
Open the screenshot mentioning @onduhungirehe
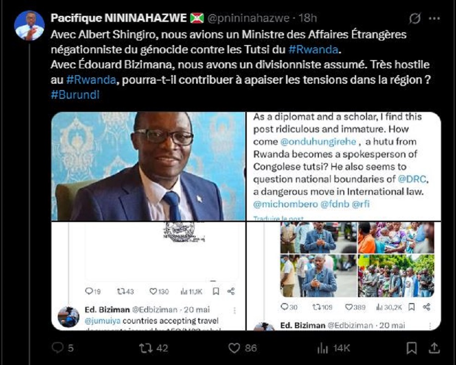(x=344, y=166)
